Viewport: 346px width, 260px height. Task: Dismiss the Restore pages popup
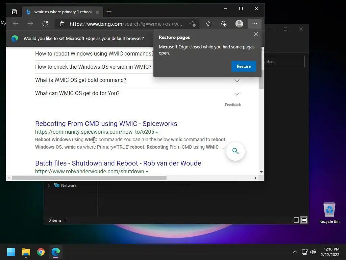(256, 34)
